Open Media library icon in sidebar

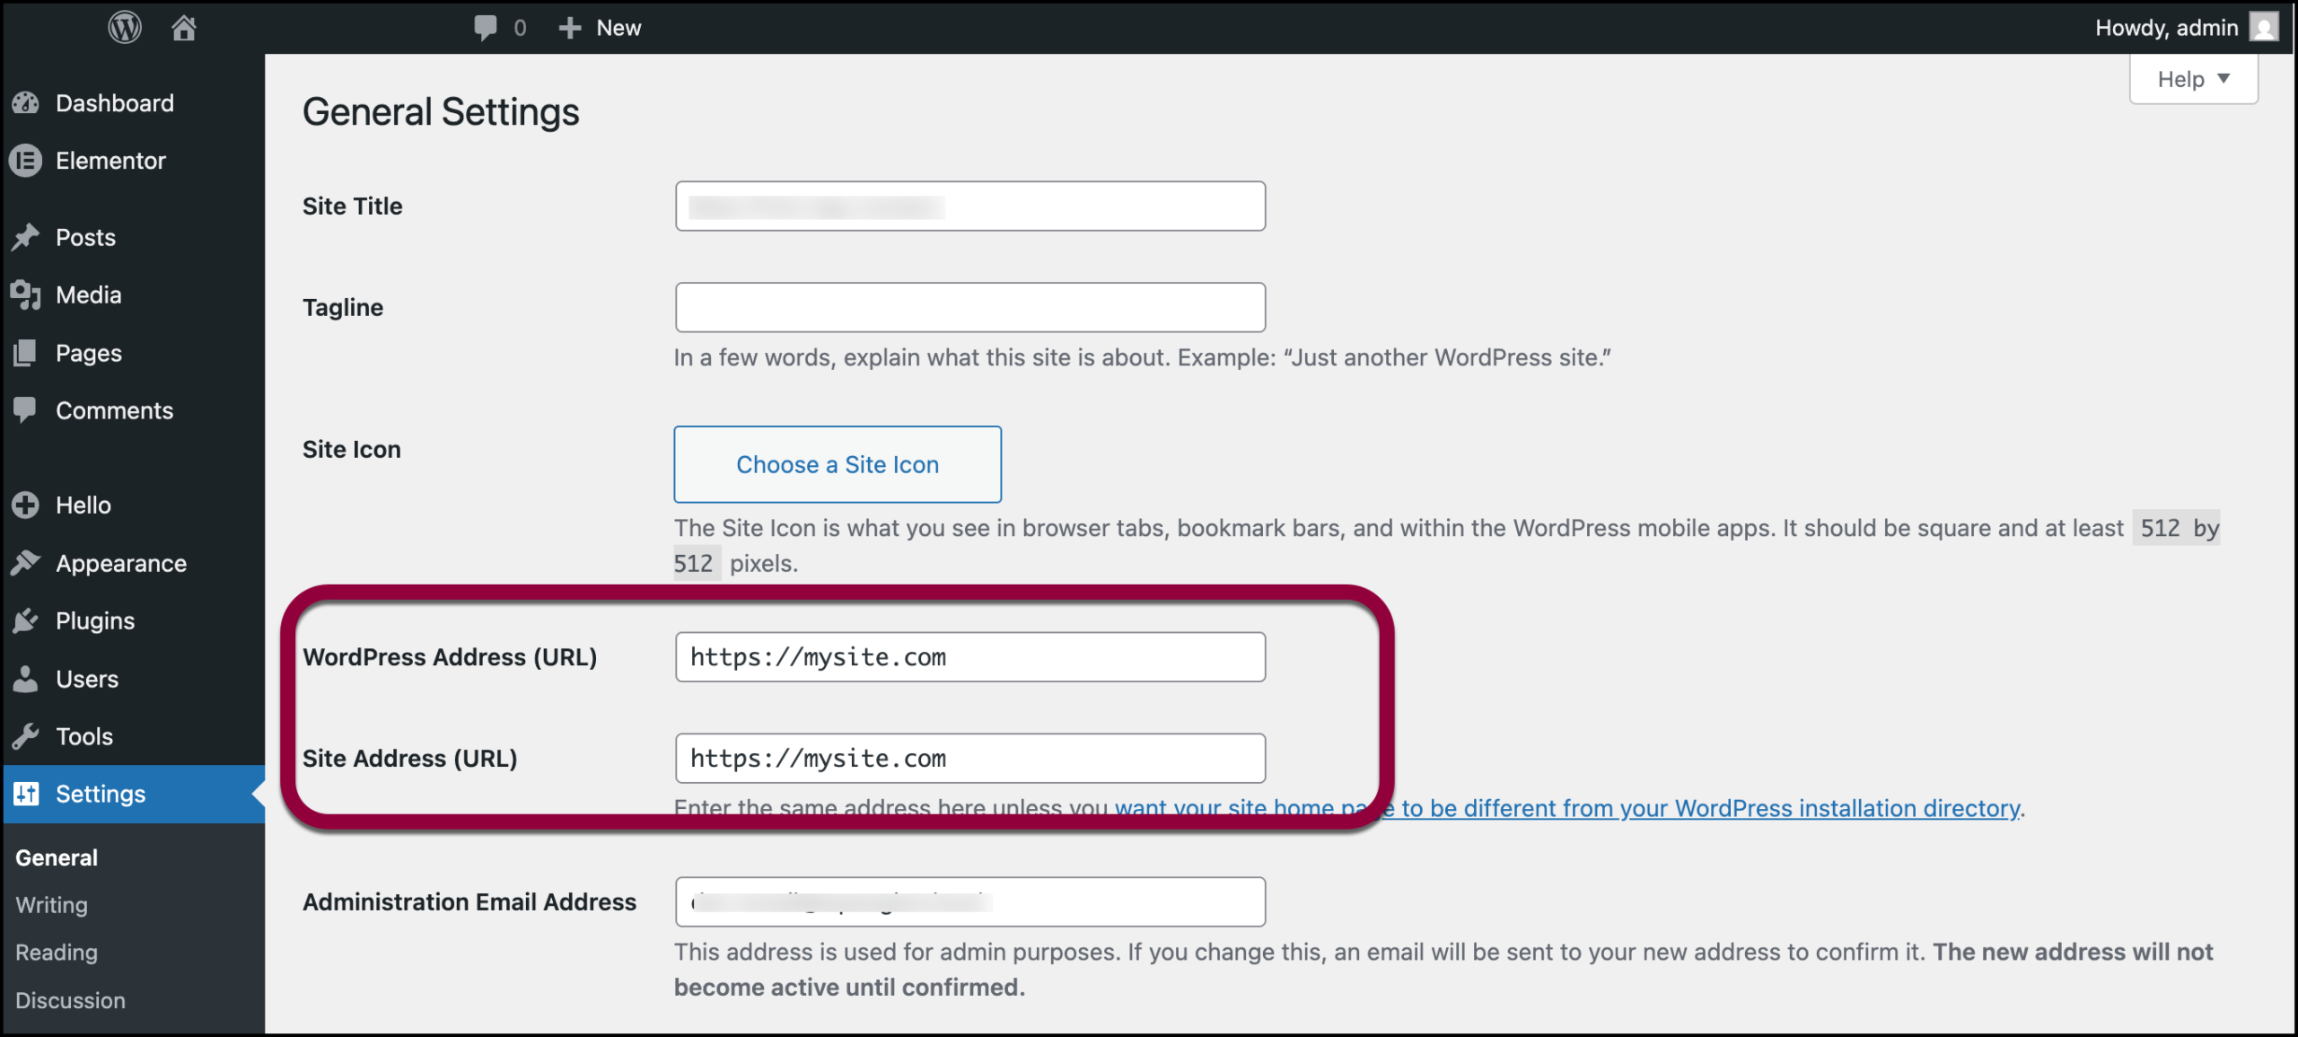click(x=26, y=294)
